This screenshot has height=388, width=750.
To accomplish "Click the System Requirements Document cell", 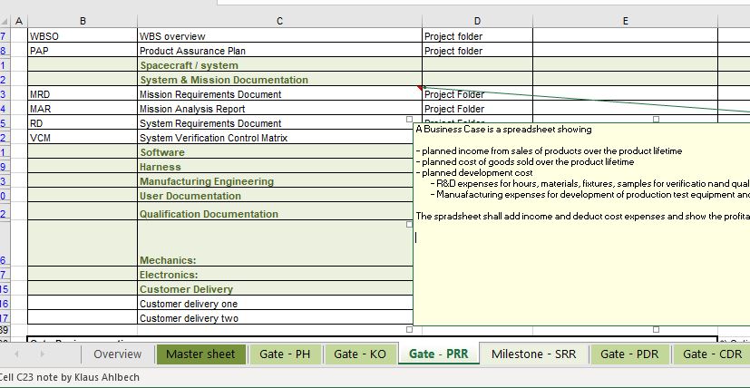I will [273, 123].
